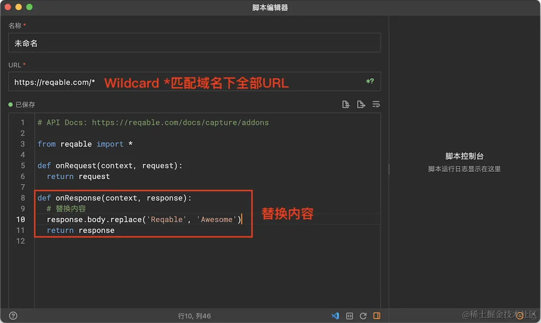The height and width of the screenshot is (323, 541).
Task: Open the help question mark icon
Action: tap(13, 316)
